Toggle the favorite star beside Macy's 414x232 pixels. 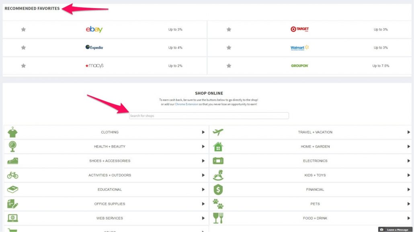pyautogui.click(x=23, y=66)
